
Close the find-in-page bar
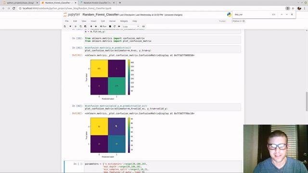(x=292, y=14)
